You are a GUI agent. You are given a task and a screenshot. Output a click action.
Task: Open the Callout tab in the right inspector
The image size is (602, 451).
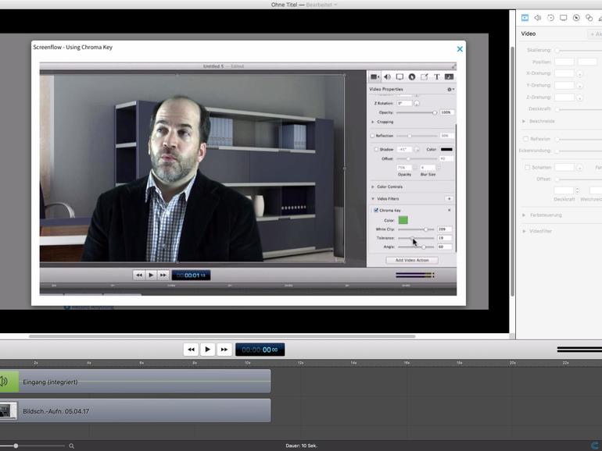576,18
